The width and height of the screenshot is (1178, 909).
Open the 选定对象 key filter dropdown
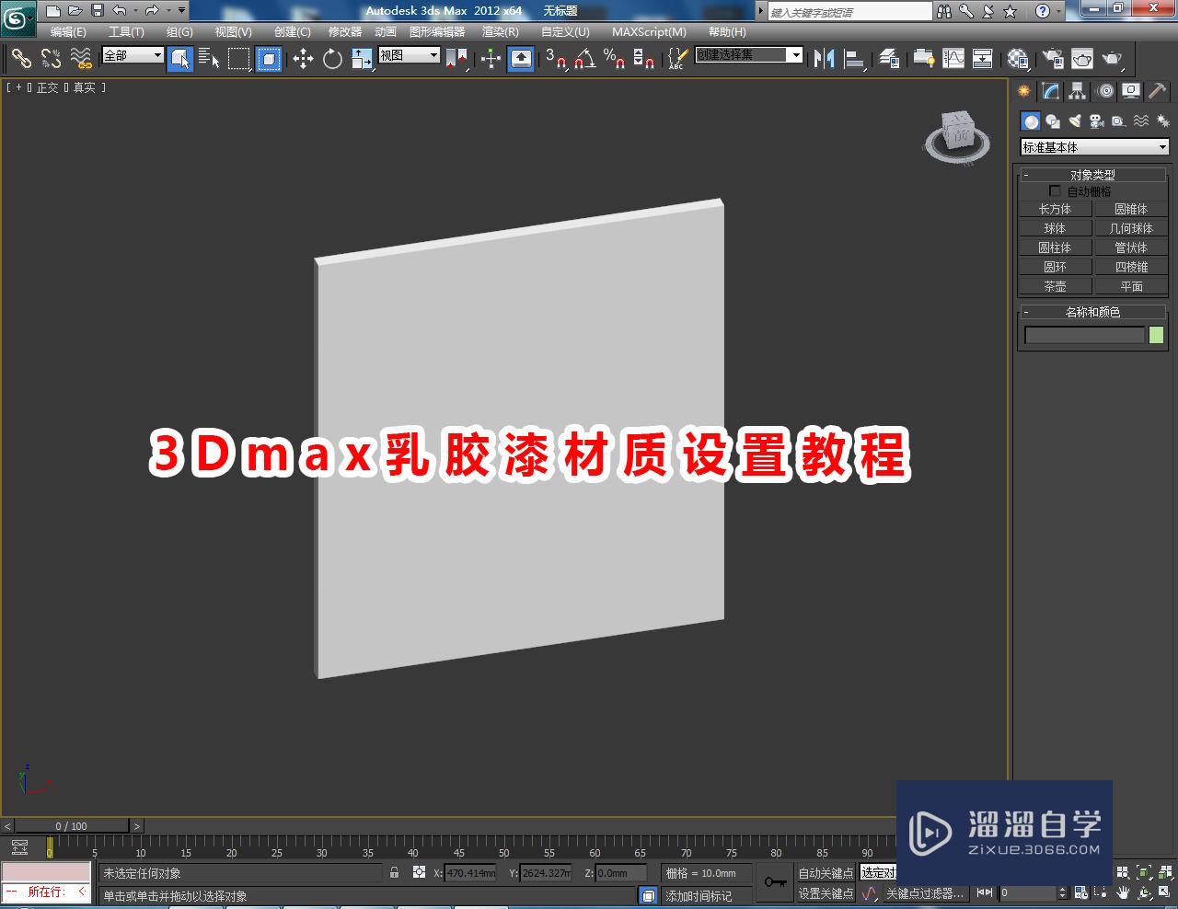click(x=878, y=872)
